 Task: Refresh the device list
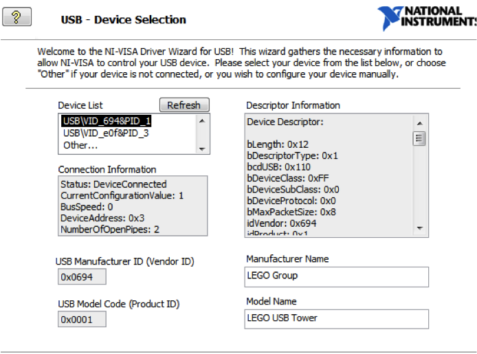(x=184, y=105)
